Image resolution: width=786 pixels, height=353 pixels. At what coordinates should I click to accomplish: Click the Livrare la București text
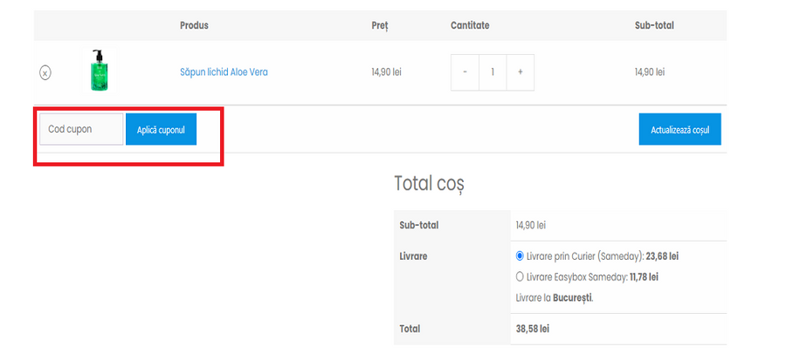click(x=555, y=297)
